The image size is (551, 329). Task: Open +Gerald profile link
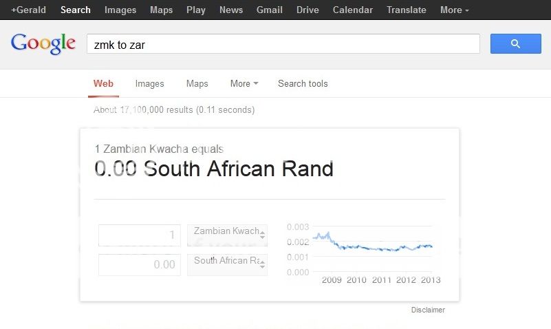pyautogui.click(x=28, y=10)
